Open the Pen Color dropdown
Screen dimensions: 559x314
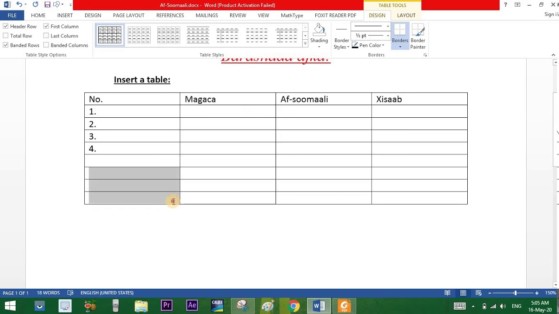click(x=368, y=45)
